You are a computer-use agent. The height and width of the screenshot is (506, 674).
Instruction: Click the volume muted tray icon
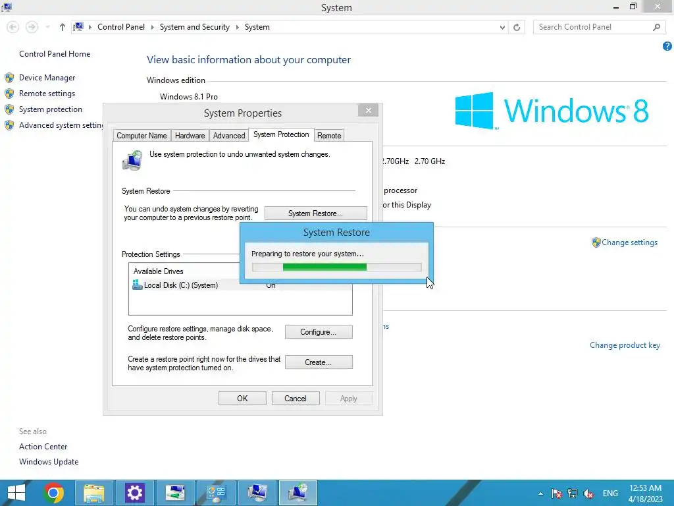coord(588,493)
